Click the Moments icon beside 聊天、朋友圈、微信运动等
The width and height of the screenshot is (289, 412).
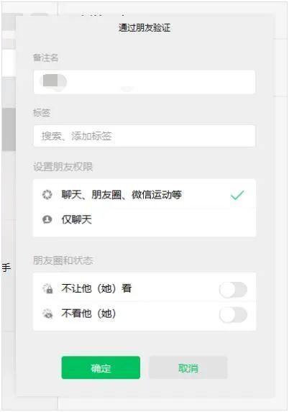coord(47,195)
